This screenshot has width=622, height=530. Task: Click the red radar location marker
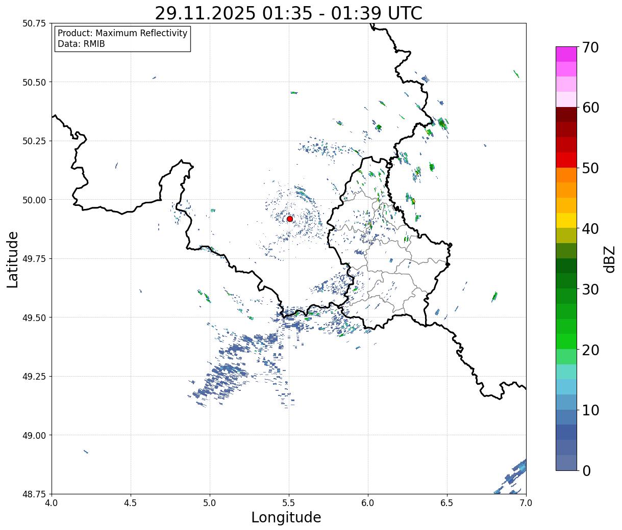pos(289,219)
